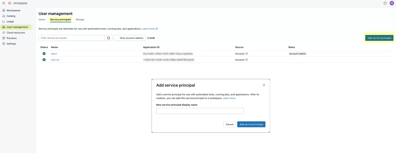
Task: Click Cancel in the dialog
Action: [229, 124]
